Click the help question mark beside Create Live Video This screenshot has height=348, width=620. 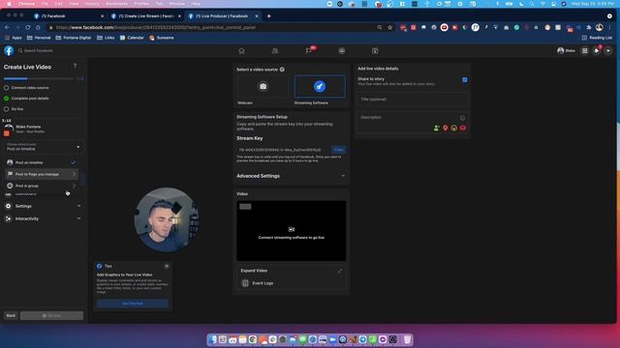pos(76,66)
